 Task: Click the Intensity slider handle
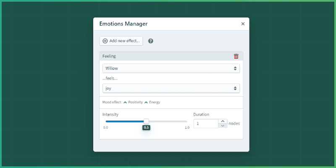click(146, 121)
